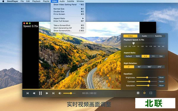Choose the 1:1 aspect ratio
Image resolution: width=178 pixels, height=111 pixels.
click(153, 56)
